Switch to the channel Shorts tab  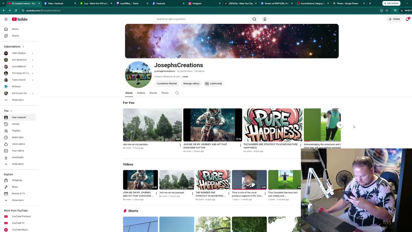click(x=153, y=93)
